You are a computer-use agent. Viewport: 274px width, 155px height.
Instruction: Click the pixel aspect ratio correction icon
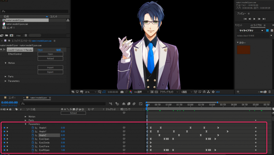(x=195, y=92)
